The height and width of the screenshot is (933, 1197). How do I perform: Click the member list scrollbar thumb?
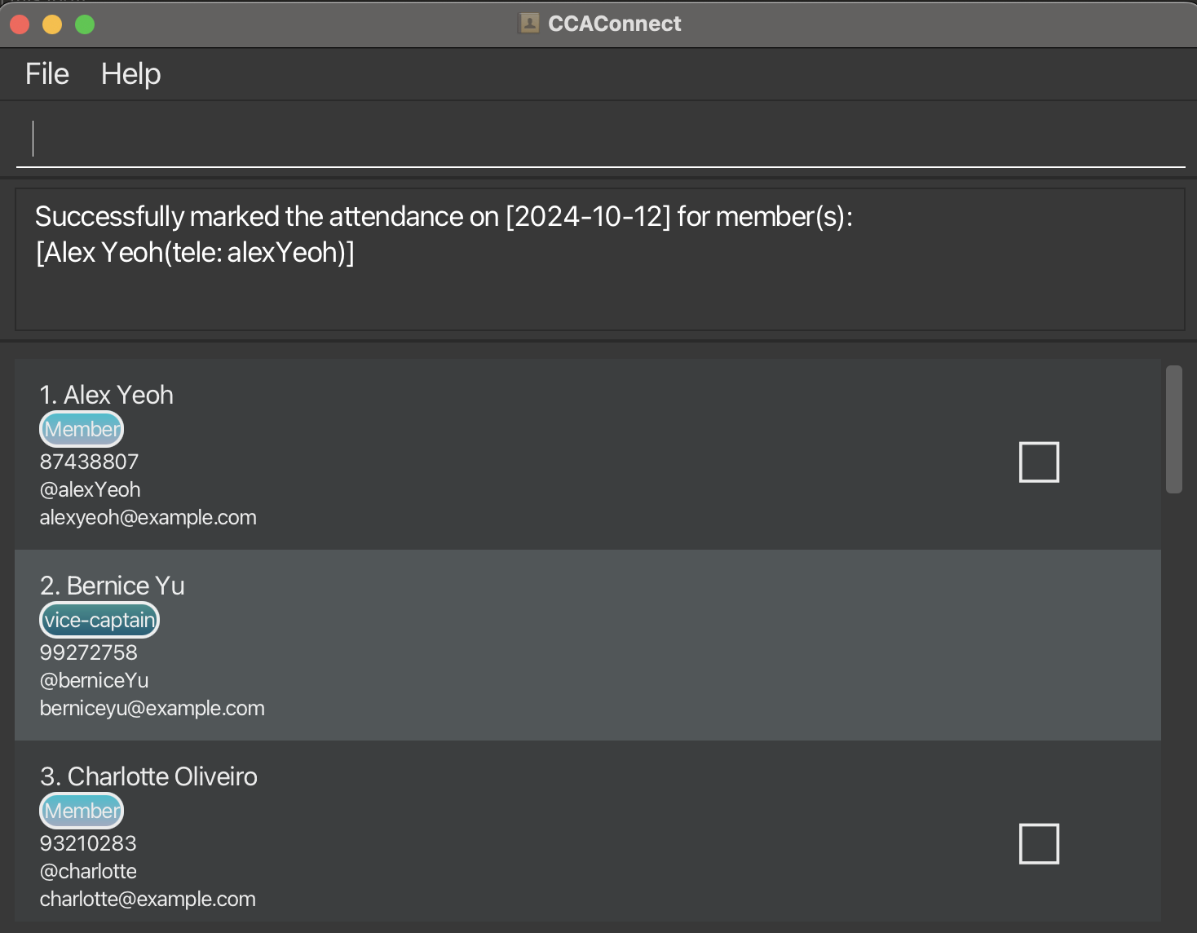[x=1174, y=429]
